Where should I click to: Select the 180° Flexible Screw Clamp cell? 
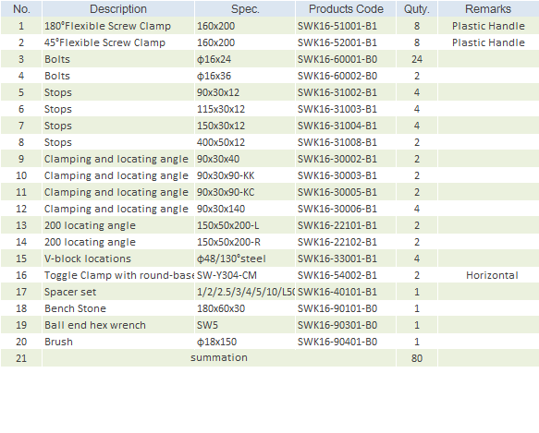pos(118,26)
